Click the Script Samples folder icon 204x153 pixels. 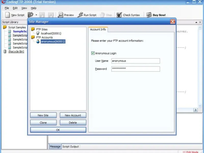point(5,27)
